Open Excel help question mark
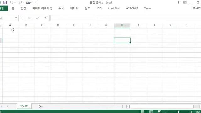 click(x=178, y=3)
